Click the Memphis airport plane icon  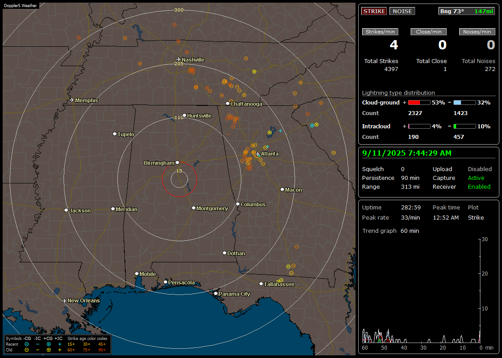tap(72, 100)
